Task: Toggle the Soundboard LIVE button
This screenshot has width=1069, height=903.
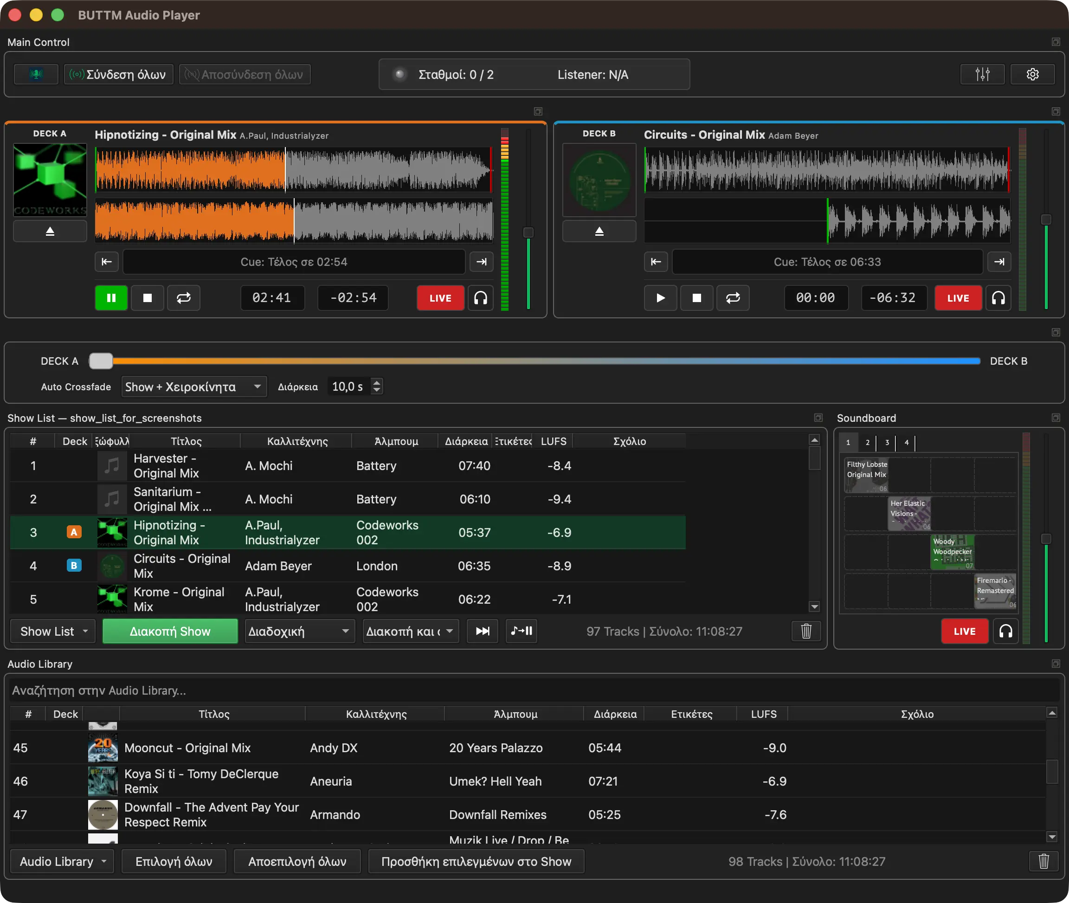Action: (965, 631)
